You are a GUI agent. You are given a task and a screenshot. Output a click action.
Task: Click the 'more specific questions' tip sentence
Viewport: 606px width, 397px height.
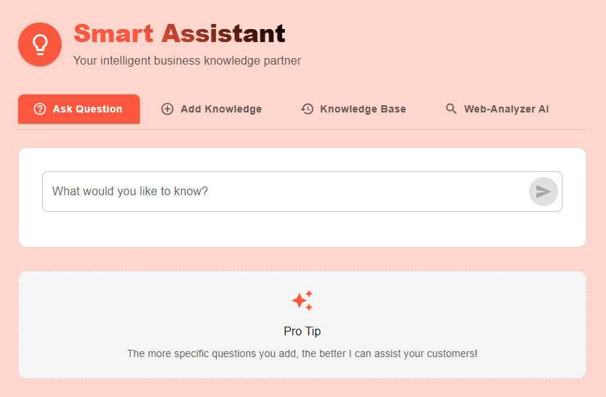coord(302,354)
